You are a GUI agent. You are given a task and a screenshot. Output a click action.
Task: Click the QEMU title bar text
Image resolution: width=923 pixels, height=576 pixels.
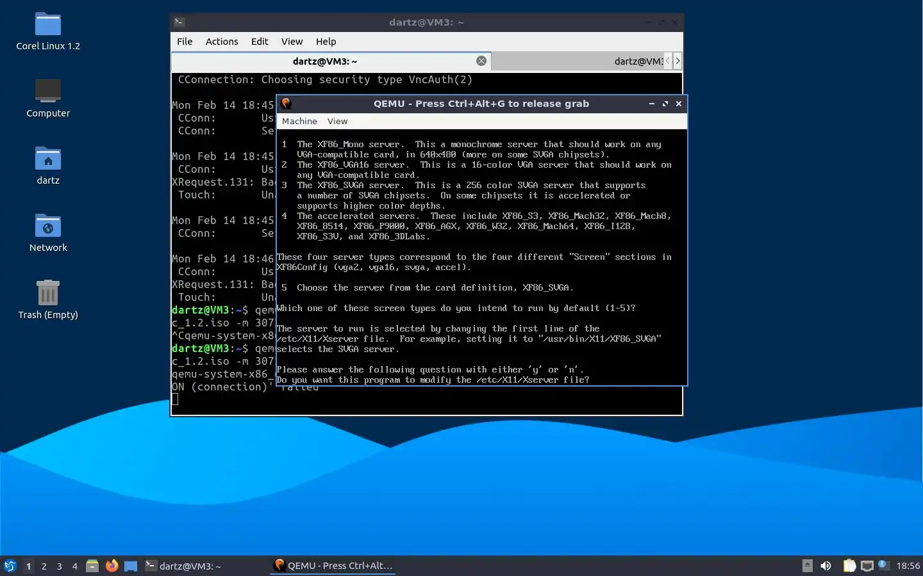(481, 103)
